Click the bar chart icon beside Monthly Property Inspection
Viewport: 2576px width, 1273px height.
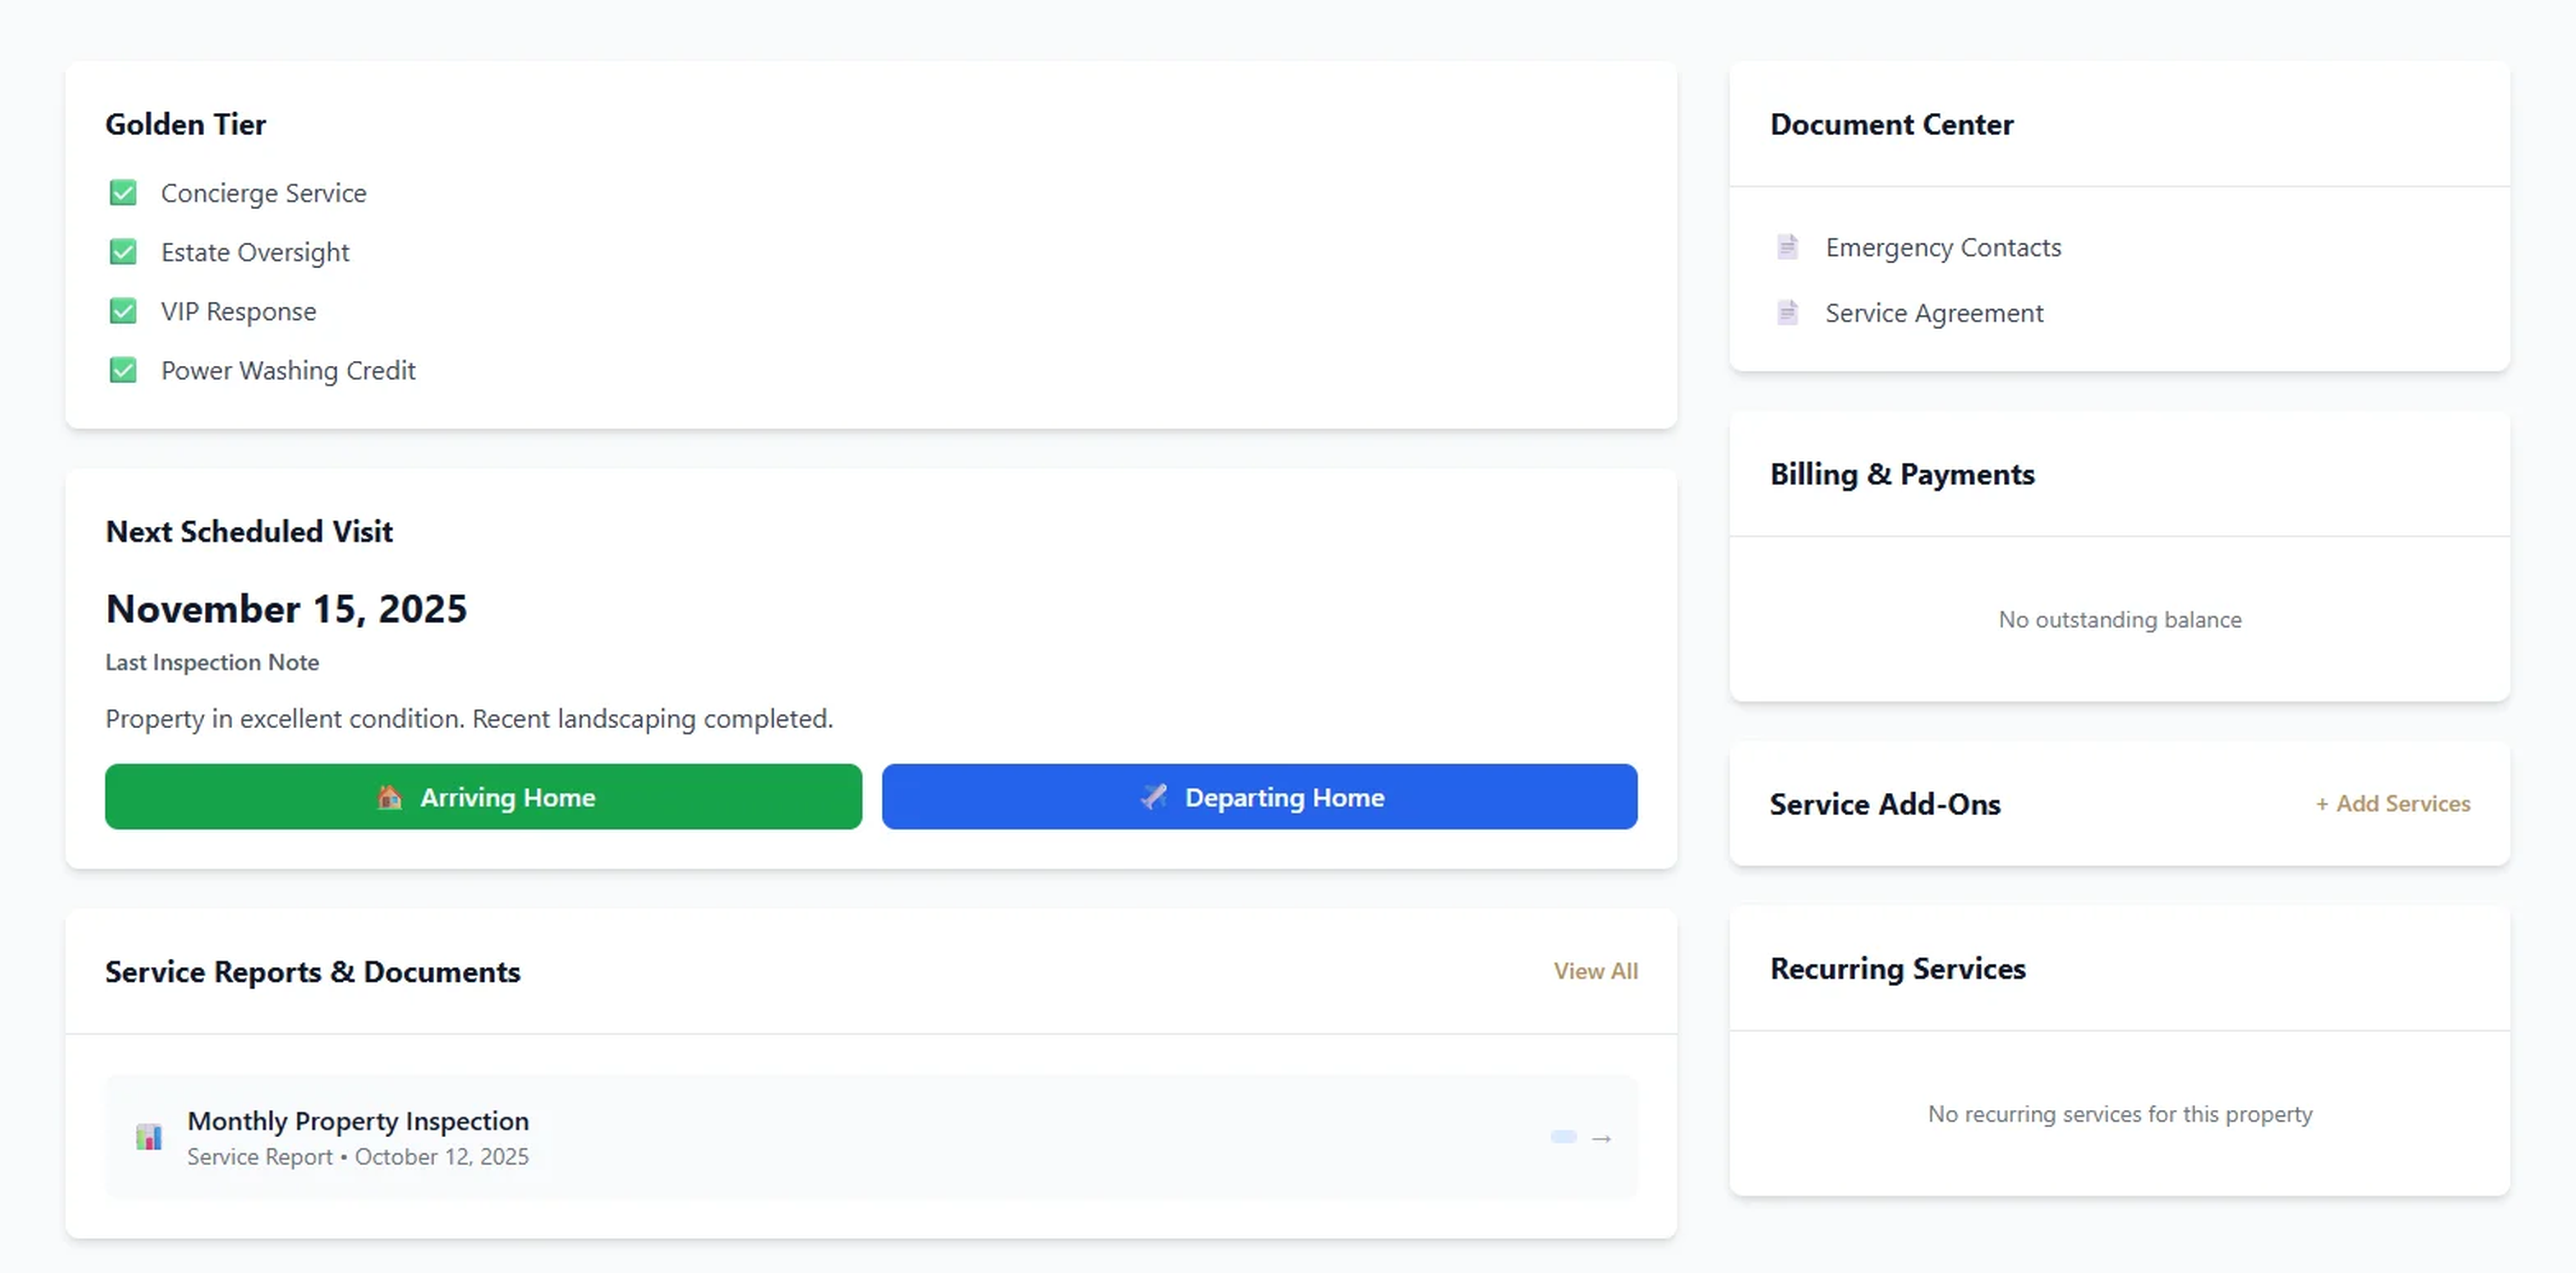tap(149, 1137)
